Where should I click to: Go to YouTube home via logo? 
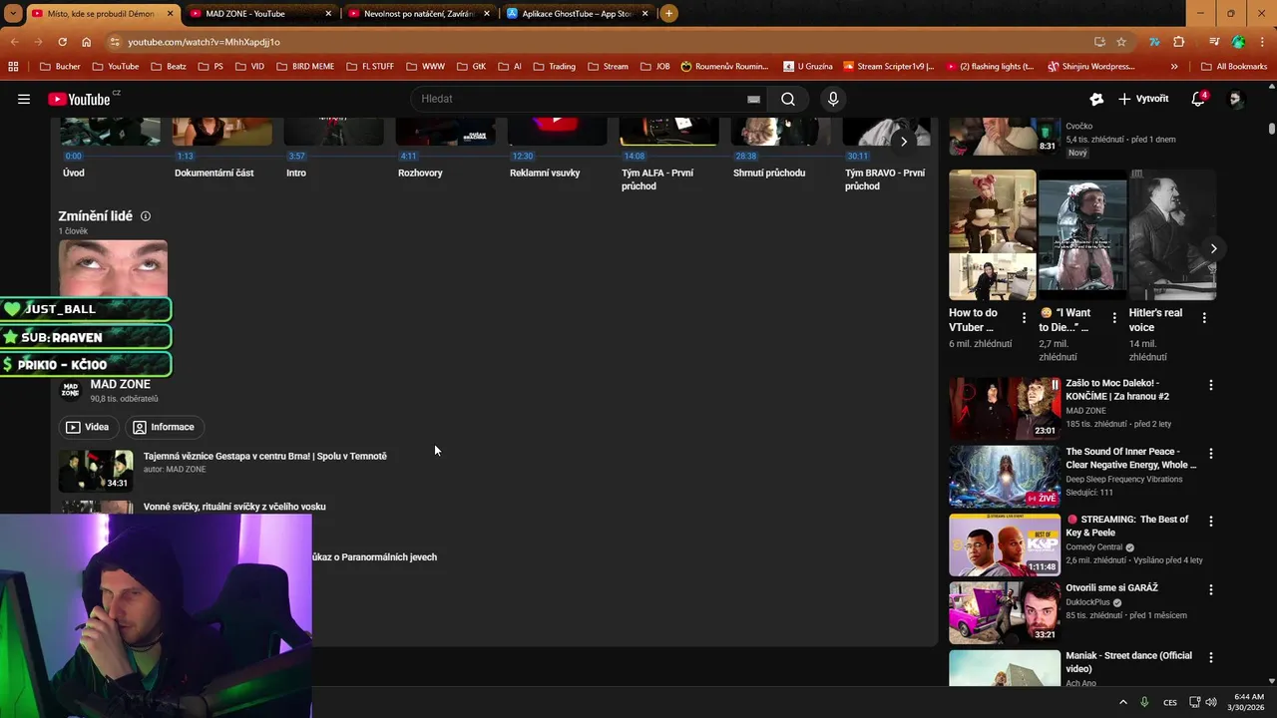point(79,99)
